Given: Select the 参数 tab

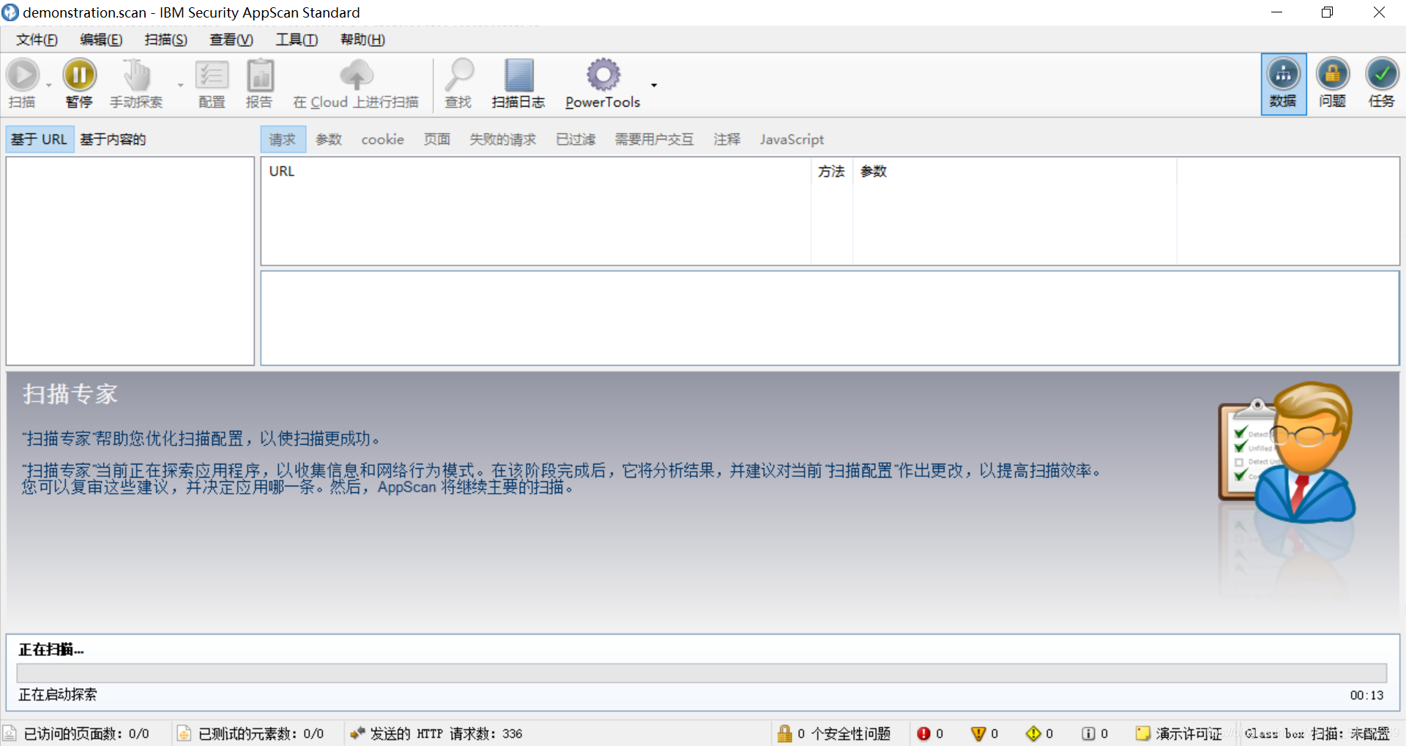Looking at the screenshot, I should 330,139.
